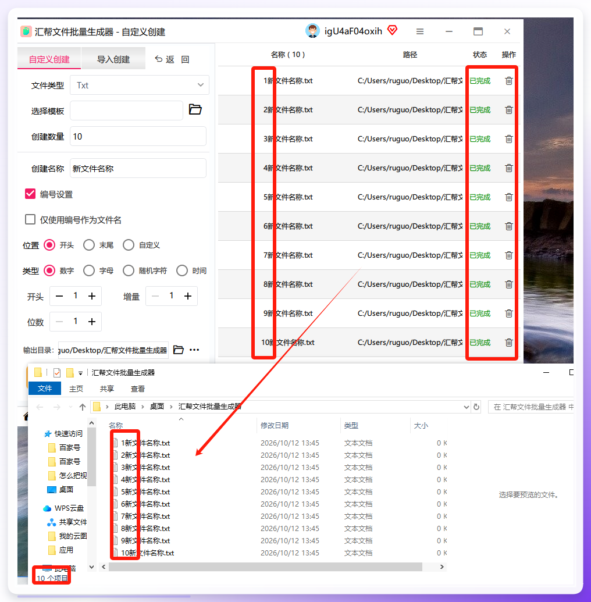Open the Explorer 文件 menu
This screenshot has width=591, height=602.
tap(45, 389)
